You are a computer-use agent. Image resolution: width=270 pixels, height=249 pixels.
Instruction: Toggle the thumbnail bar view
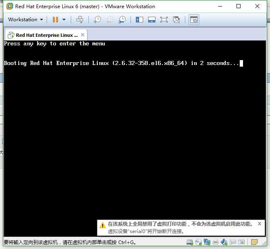pyautogui.click(x=152, y=20)
